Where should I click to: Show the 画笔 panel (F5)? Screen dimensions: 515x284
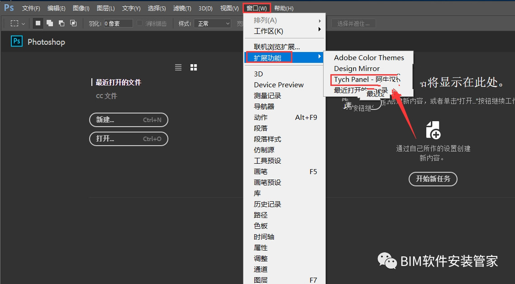point(285,171)
